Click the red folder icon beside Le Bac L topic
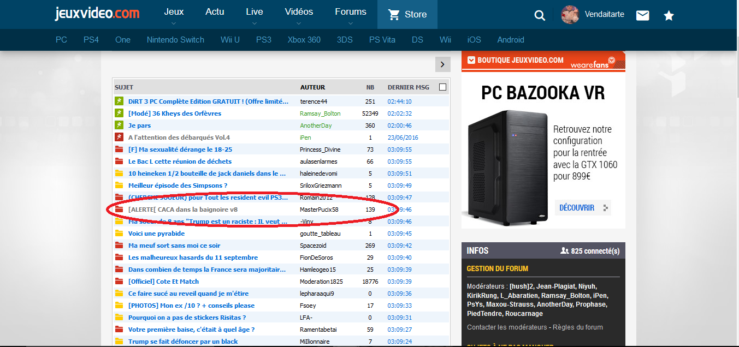This screenshot has width=739, height=347. coord(119,161)
